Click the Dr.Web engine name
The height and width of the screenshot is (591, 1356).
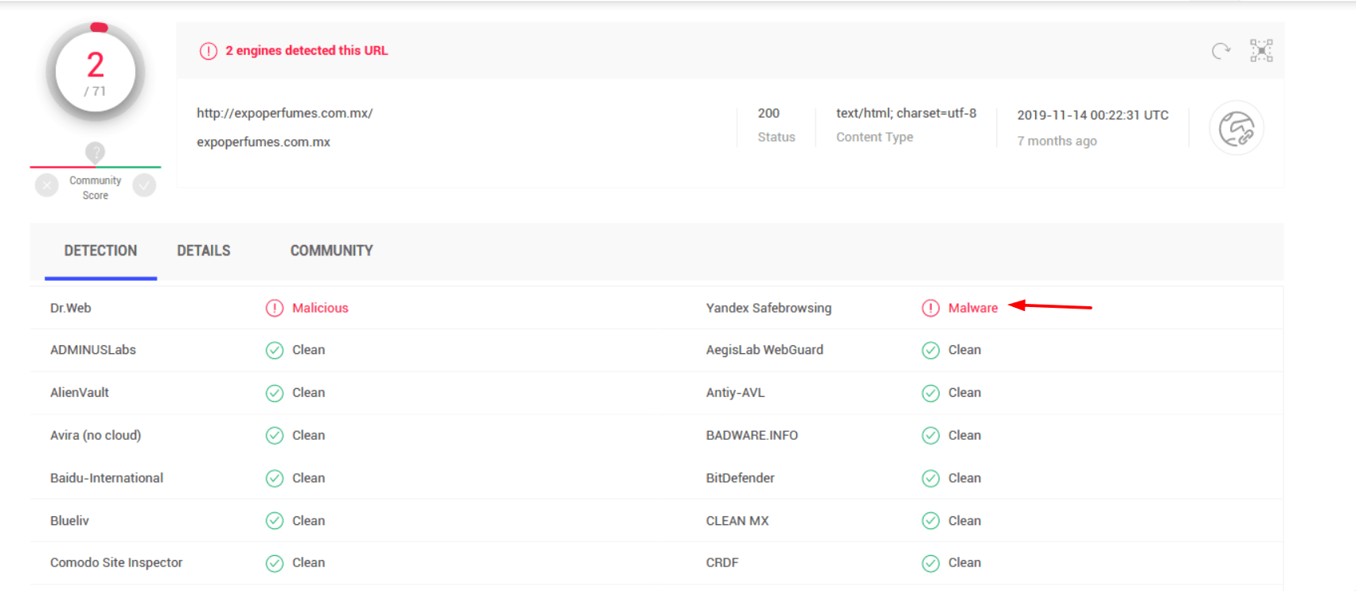[71, 308]
